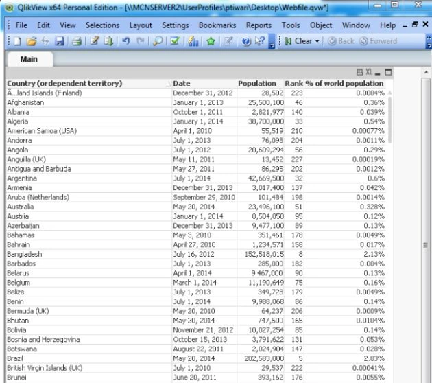Open the Search magnifier tool
The height and width of the screenshot is (383, 432).
pos(158,41)
